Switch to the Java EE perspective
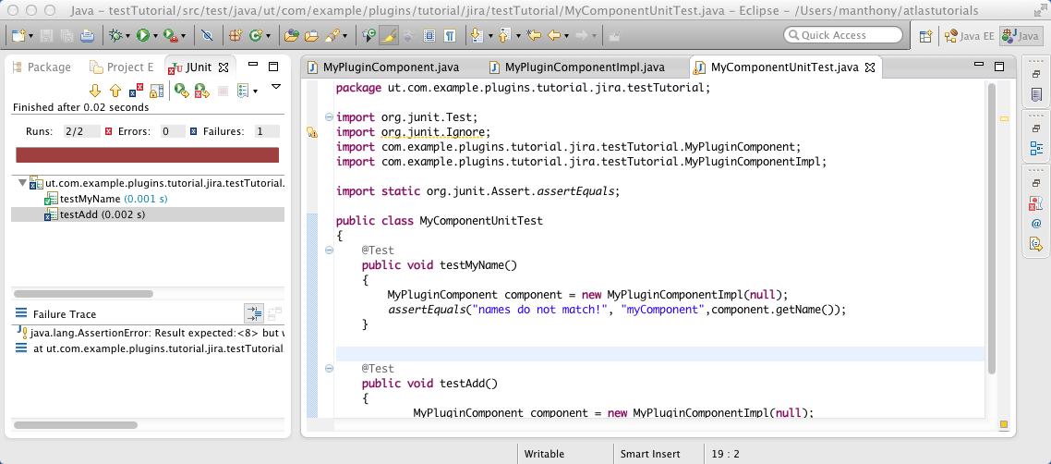 coord(968,36)
